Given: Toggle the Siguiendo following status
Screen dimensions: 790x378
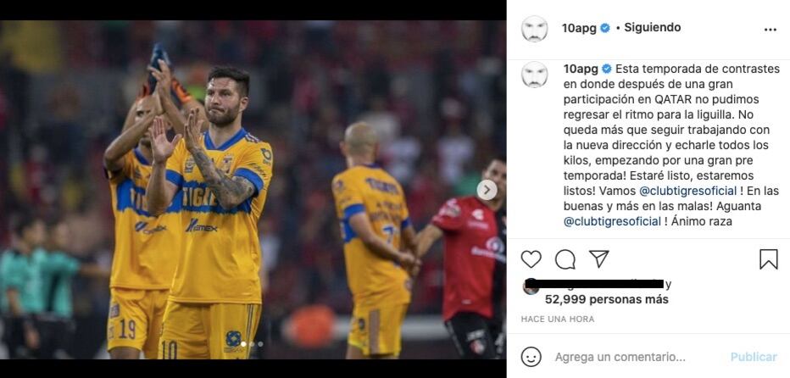Looking at the screenshot, I should click(653, 28).
